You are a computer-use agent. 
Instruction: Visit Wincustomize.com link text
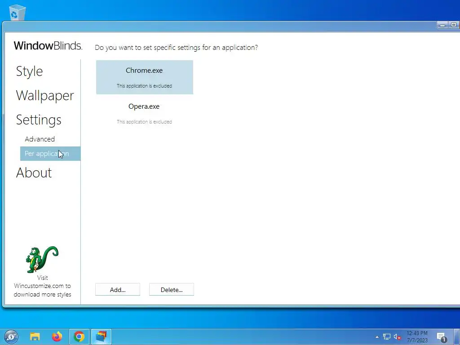tap(42, 286)
